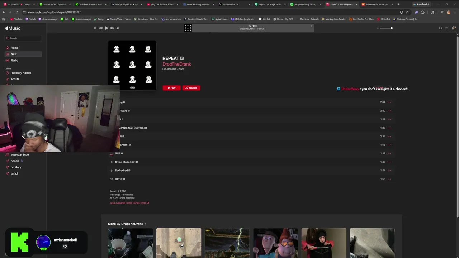Screen dimensions: 459x258
Task: Open more options for XTYPE
Action: click(x=389, y=179)
